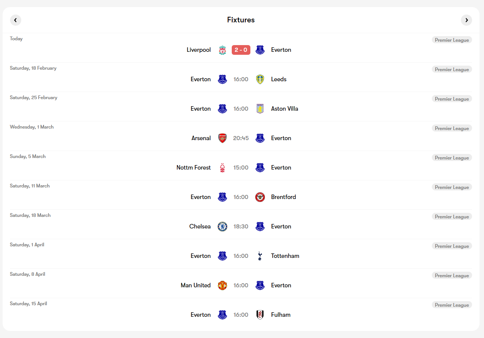The width and height of the screenshot is (484, 338).
Task: Open the Arsenal team name link
Action: click(201, 138)
